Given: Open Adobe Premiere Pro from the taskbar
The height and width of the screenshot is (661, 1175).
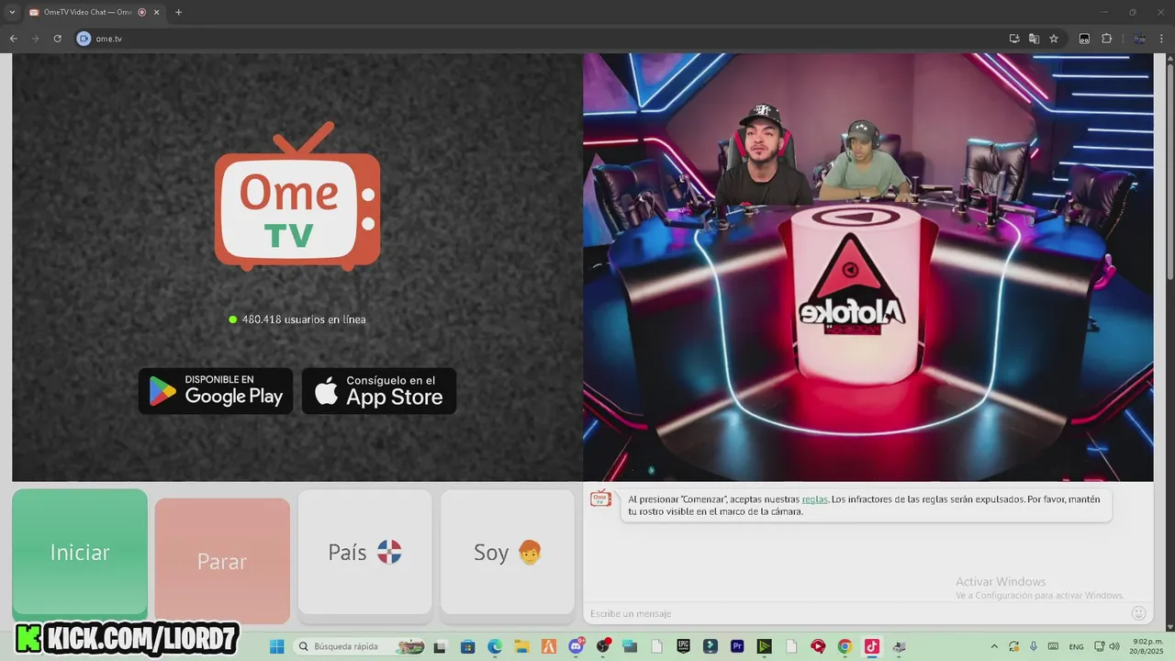Looking at the screenshot, I should click(x=737, y=646).
